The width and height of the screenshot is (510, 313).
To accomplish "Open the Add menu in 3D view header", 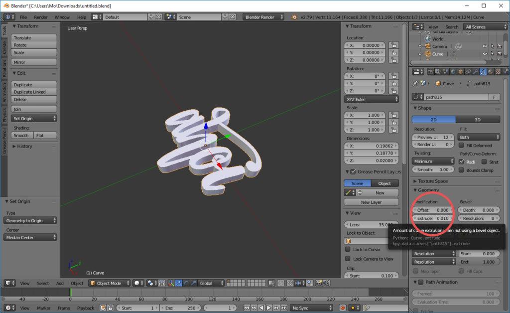I will coord(60,283).
